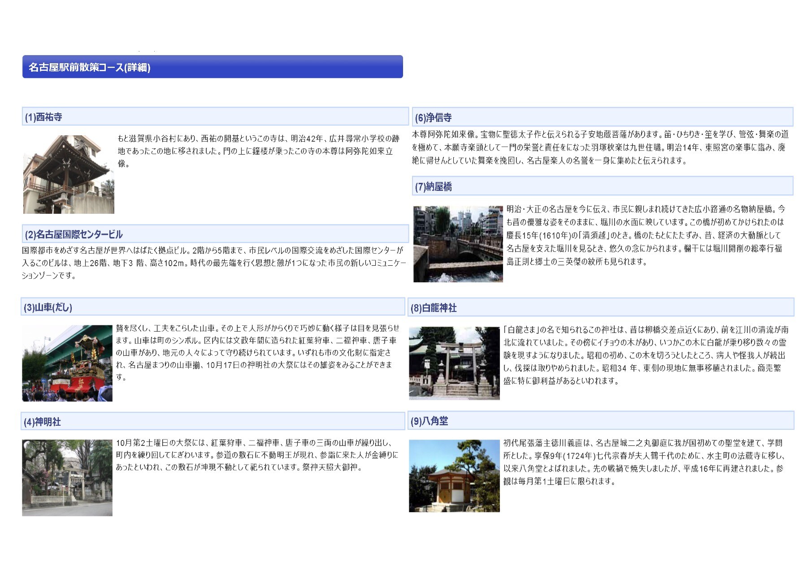Click the 国際センタービル description paragraph
This screenshot has width=807, height=570.
(x=214, y=263)
